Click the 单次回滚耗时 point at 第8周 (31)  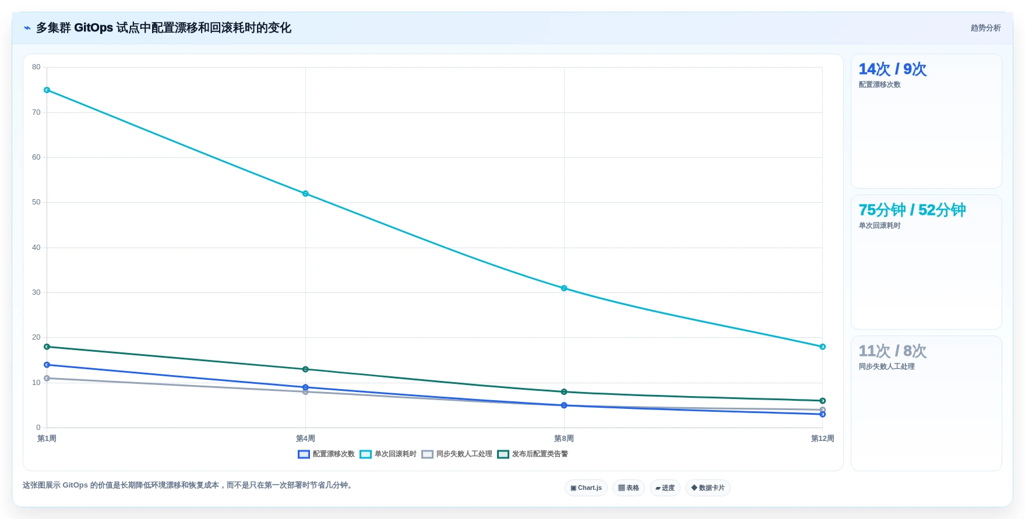pos(564,288)
